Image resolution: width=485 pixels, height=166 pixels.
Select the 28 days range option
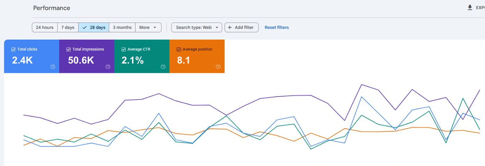[94, 27]
